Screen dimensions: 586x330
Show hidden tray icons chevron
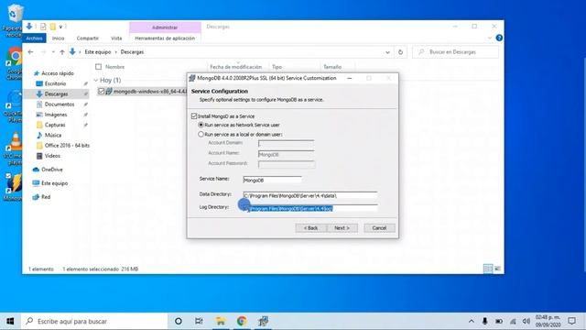(472, 321)
